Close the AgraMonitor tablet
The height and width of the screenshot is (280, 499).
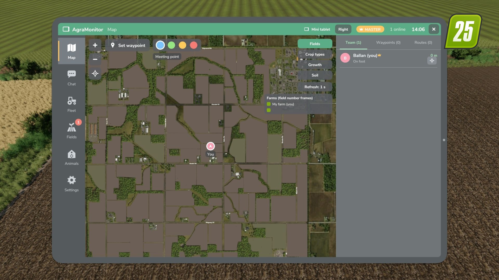coord(434,29)
